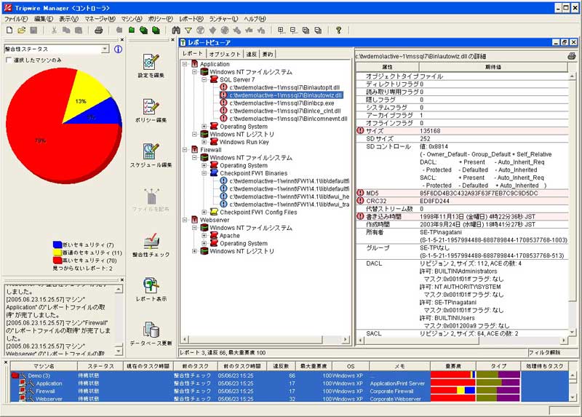582x417 pixels.
Task: Open the 整合性ステータス dropdown
Action: tap(105, 49)
